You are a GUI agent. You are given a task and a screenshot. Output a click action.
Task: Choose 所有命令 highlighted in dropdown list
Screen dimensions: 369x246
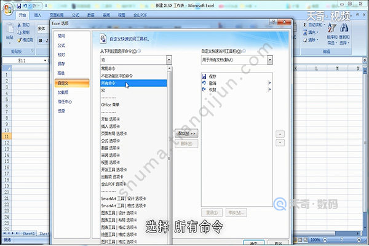133,83
